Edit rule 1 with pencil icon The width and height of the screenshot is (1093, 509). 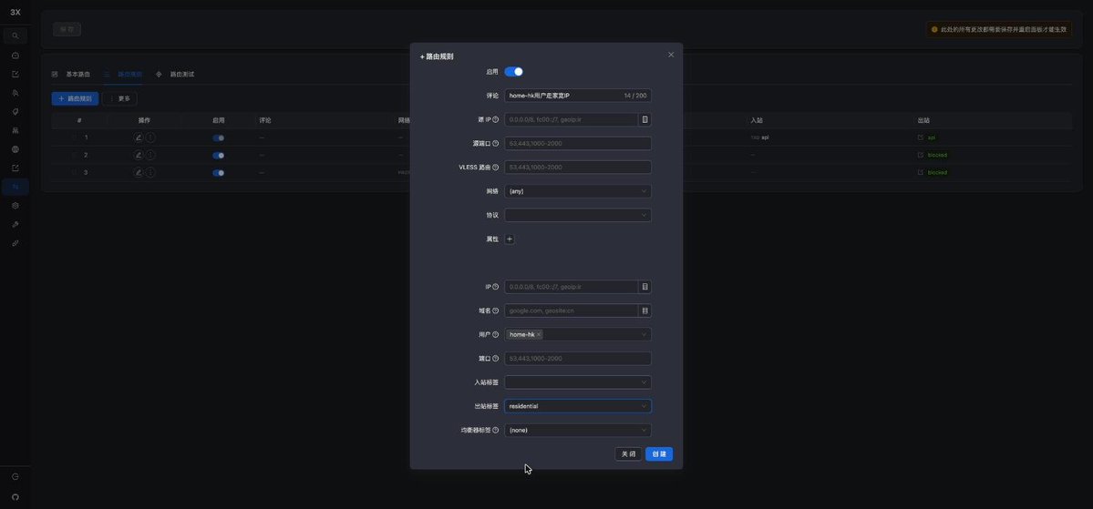pos(138,137)
